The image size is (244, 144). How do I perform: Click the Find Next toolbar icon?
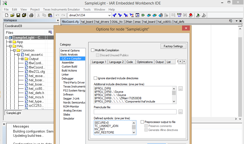click(x=120, y=15)
